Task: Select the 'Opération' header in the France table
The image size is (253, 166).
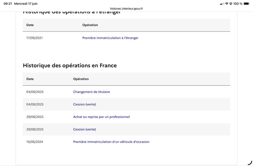Action: (81, 79)
